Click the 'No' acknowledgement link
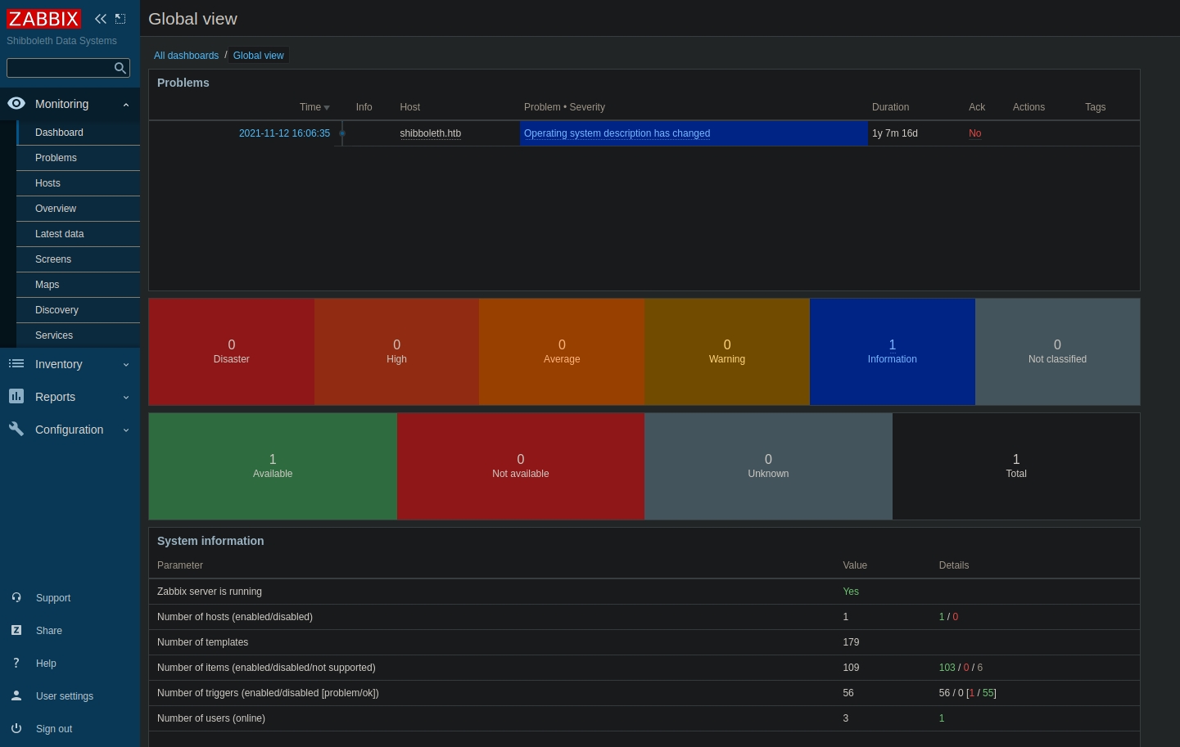The height and width of the screenshot is (747, 1180). 974,133
